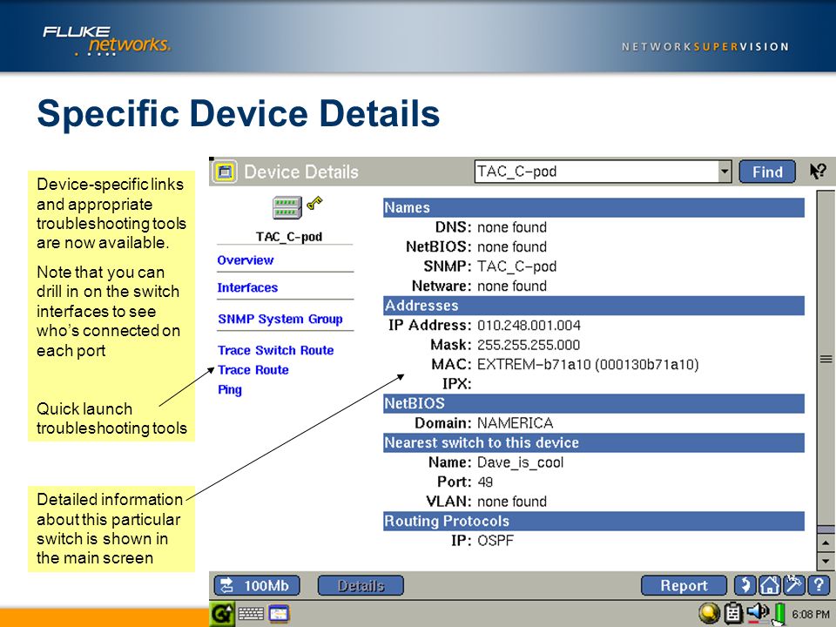The image size is (836, 627).
Task: Open help with the question mark button
Action: pyautogui.click(x=819, y=585)
